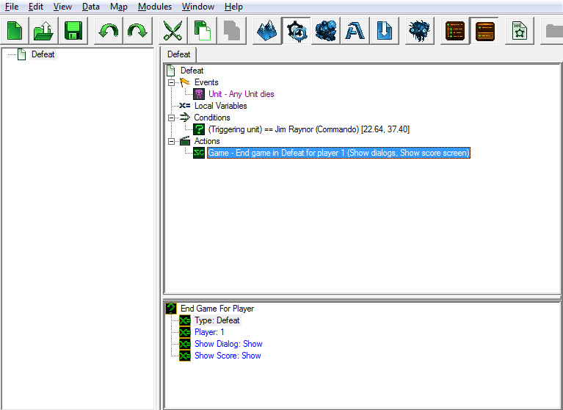The width and height of the screenshot is (563, 410).
Task: Click the green question mark condition icon
Action: pyautogui.click(x=199, y=129)
